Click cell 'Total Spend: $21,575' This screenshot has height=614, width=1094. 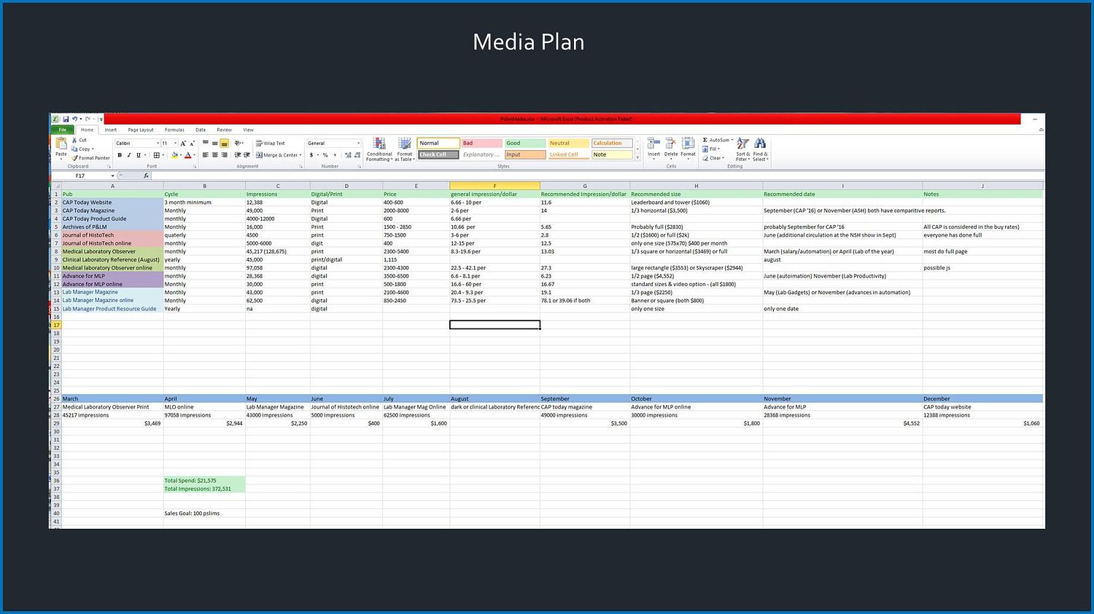(x=204, y=481)
